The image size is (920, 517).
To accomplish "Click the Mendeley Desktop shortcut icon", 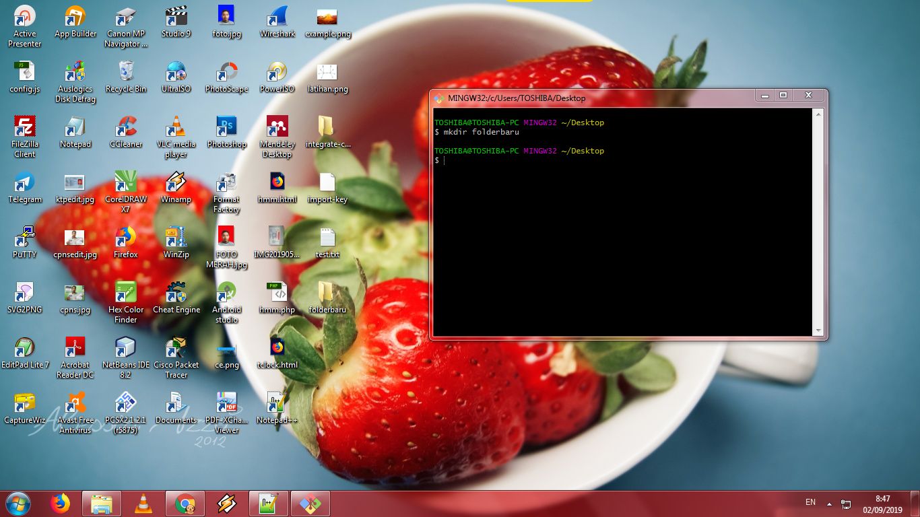I will pos(277,137).
